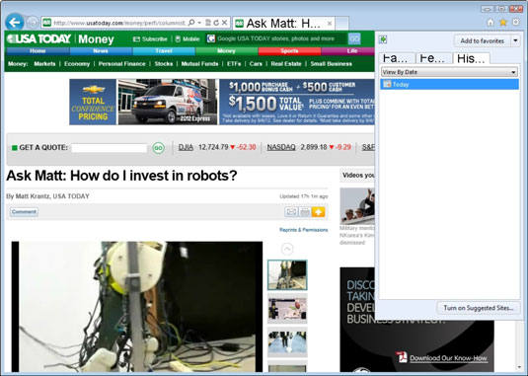Click the Google search icon in header
Screen dimensions: 528x376
pyautogui.click(x=211, y=38)
